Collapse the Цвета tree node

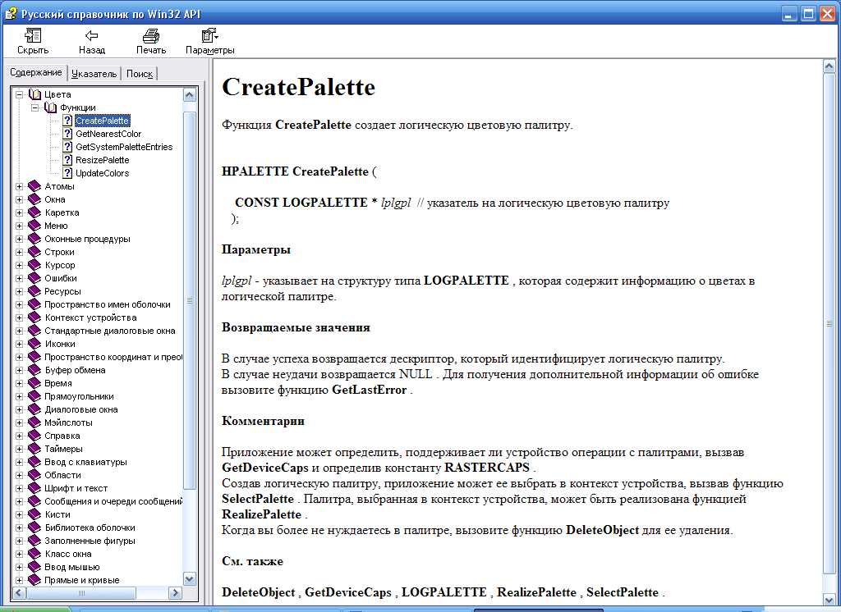pos(20,94)
